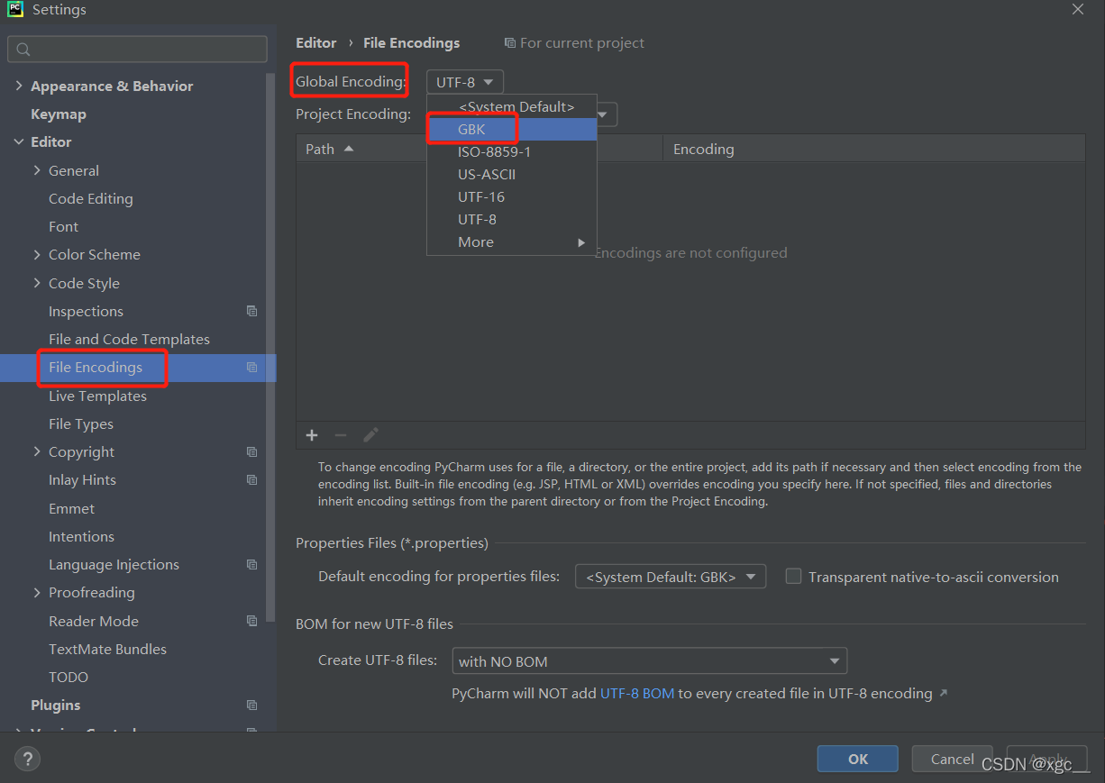Open the Create UTF-8 files dropdown

coord(650,660)
